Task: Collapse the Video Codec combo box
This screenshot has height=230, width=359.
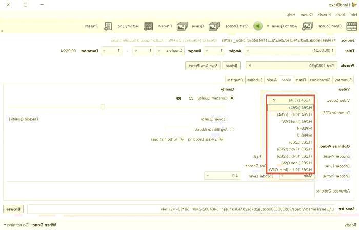Action: pyautogui.click(x=291, y=100)
